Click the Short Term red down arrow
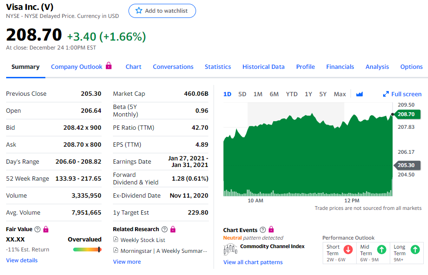The image size is (428, 275). coord(348,250)
